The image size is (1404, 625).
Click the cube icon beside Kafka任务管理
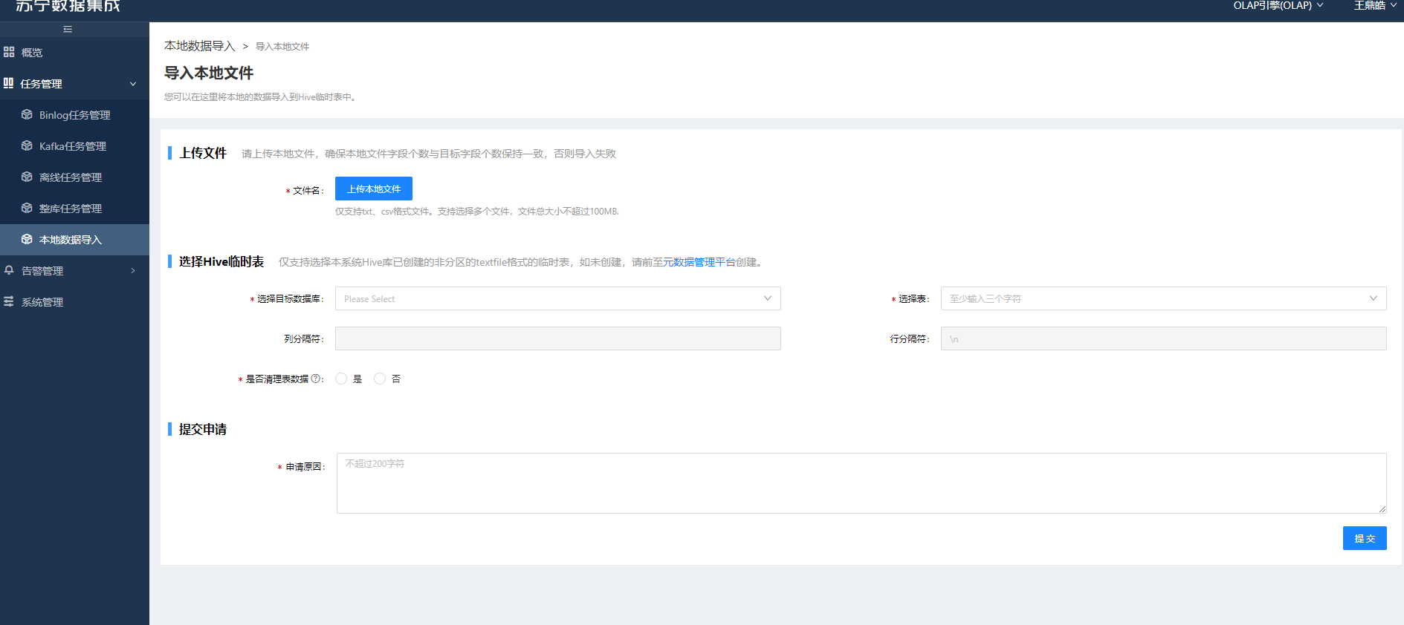click(27, 145)
